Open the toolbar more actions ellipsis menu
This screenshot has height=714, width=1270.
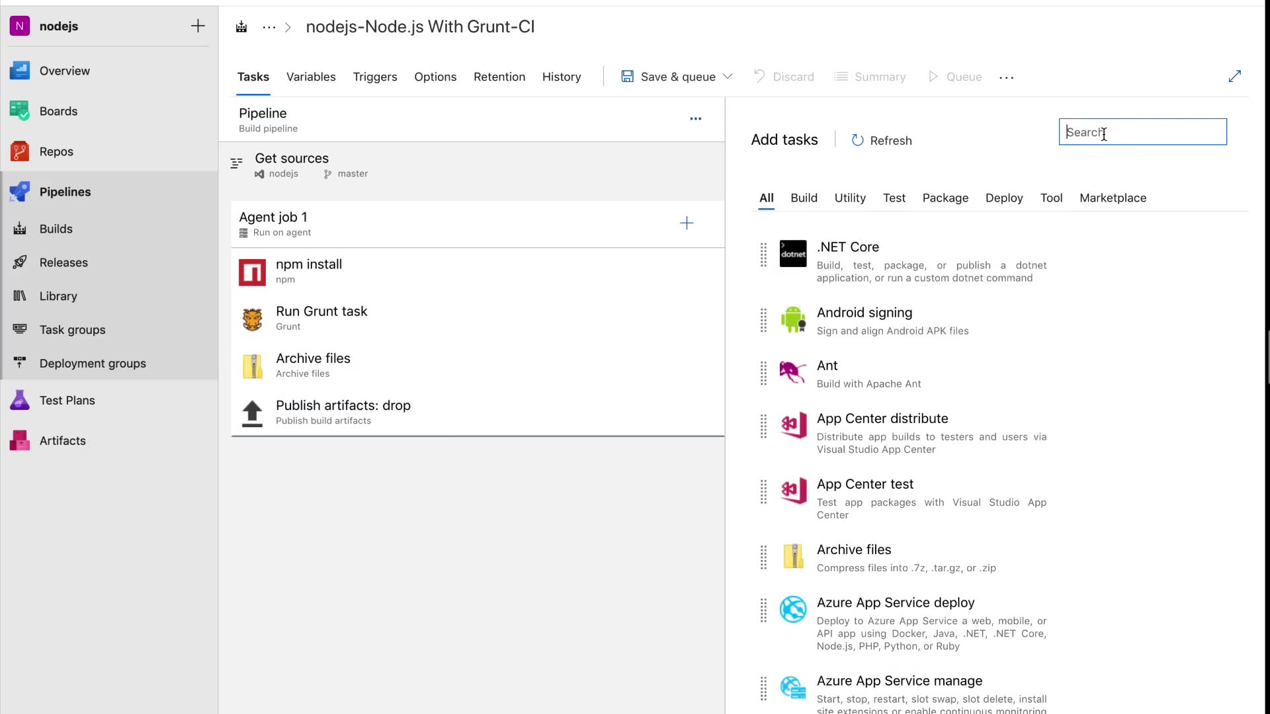[1006, 77]
